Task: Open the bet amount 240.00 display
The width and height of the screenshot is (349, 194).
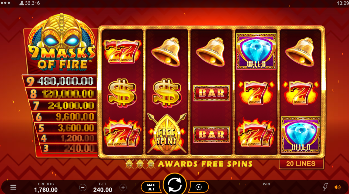Action: (103, 188)
